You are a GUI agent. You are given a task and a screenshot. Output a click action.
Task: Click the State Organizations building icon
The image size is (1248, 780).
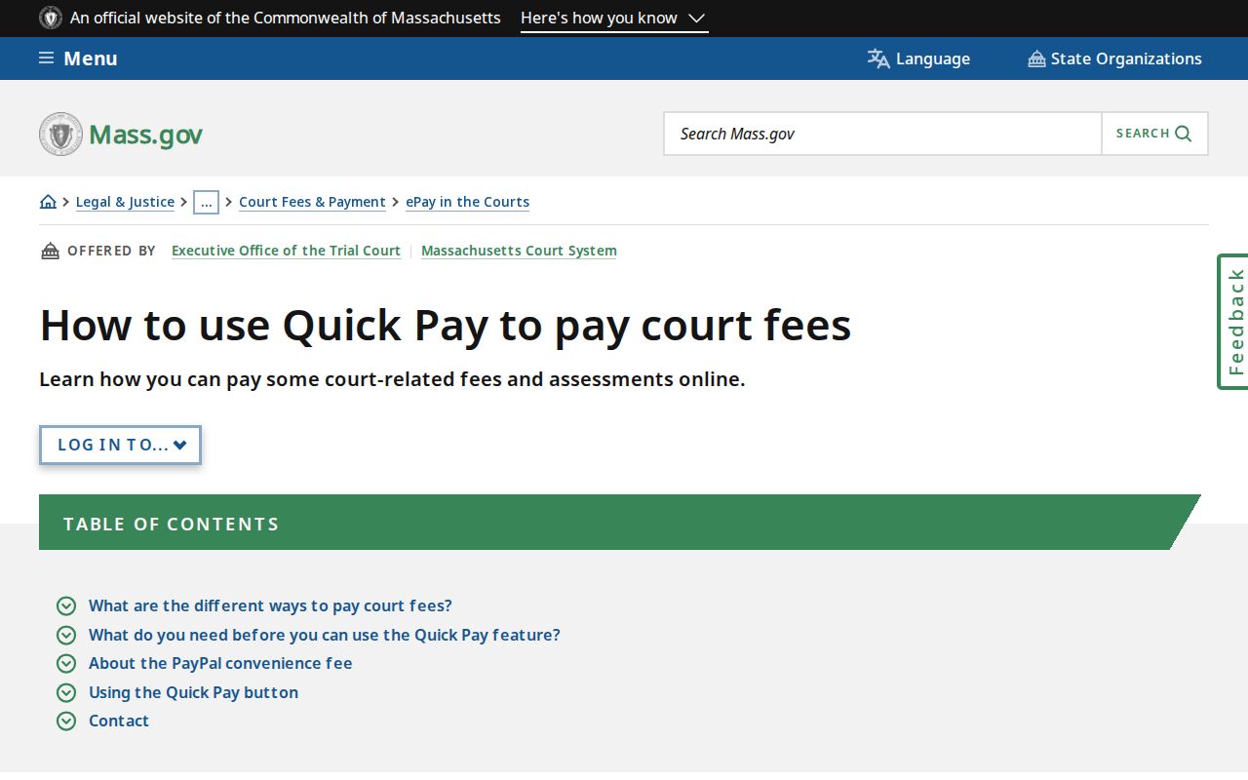click(1036, 59)
